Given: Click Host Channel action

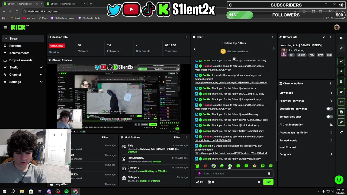Looking at the screenshot, I should (x=288, y=147).
